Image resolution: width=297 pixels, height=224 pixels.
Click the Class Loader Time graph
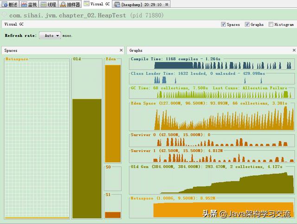tap(212, 79)
